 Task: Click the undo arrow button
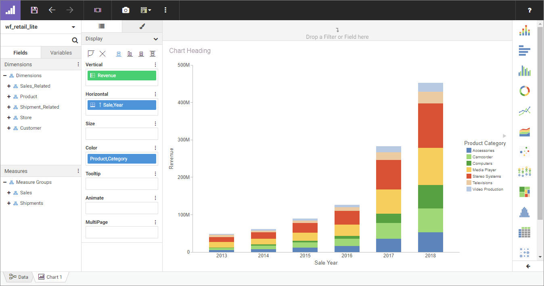pyautogui.click(x=52, y=10)
